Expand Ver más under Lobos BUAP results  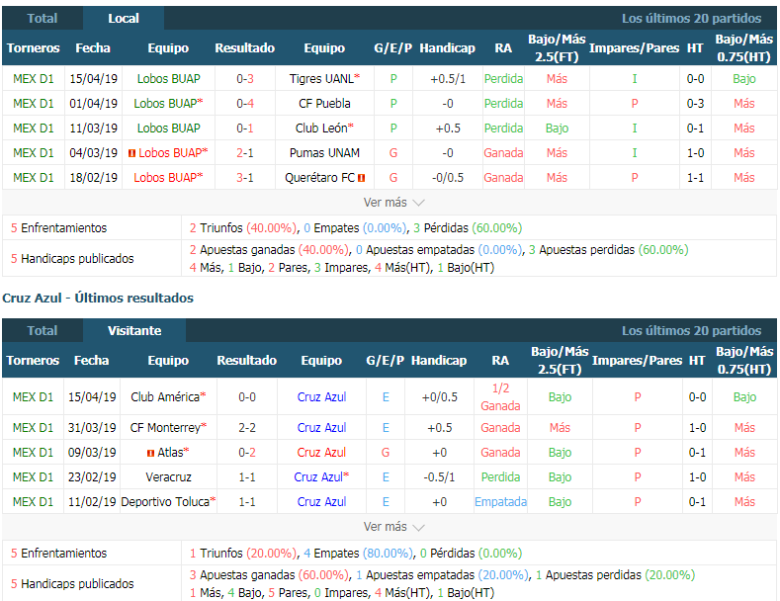tap(393, 203)
